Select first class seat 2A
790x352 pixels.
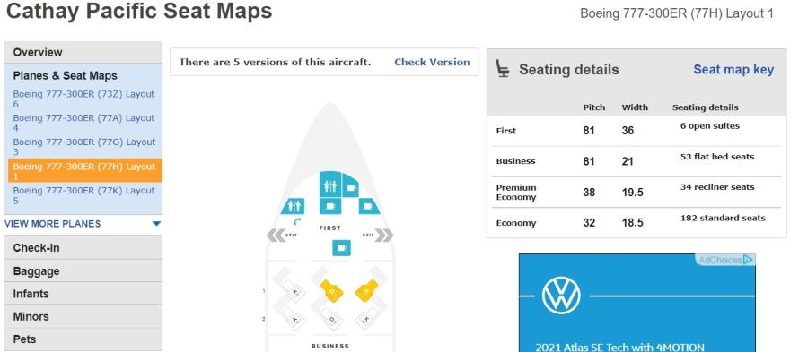295,319
